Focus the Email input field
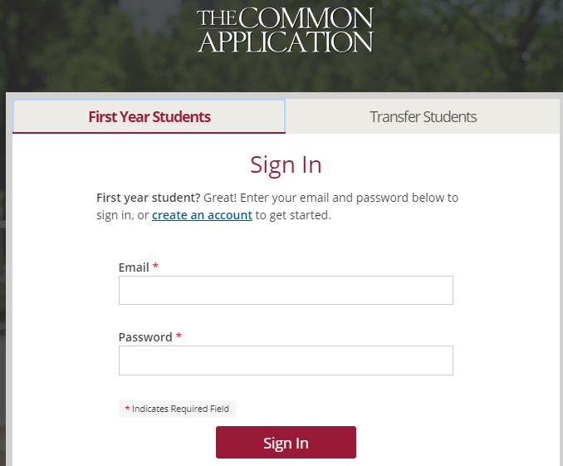Viewport: 563px width, 466px height. click(286, 291)
